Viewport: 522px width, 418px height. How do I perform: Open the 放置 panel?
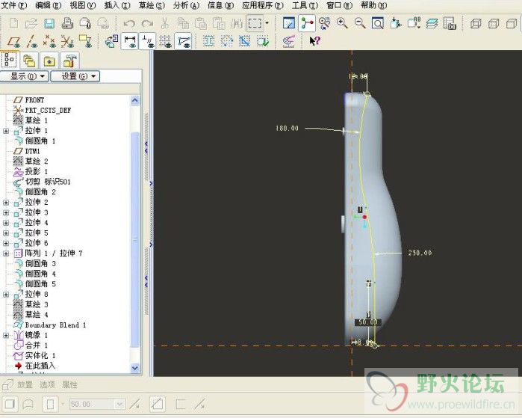(x=25, y=385)
